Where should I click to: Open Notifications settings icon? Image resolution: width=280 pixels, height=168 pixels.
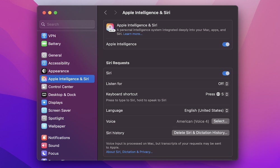(45, 137)
